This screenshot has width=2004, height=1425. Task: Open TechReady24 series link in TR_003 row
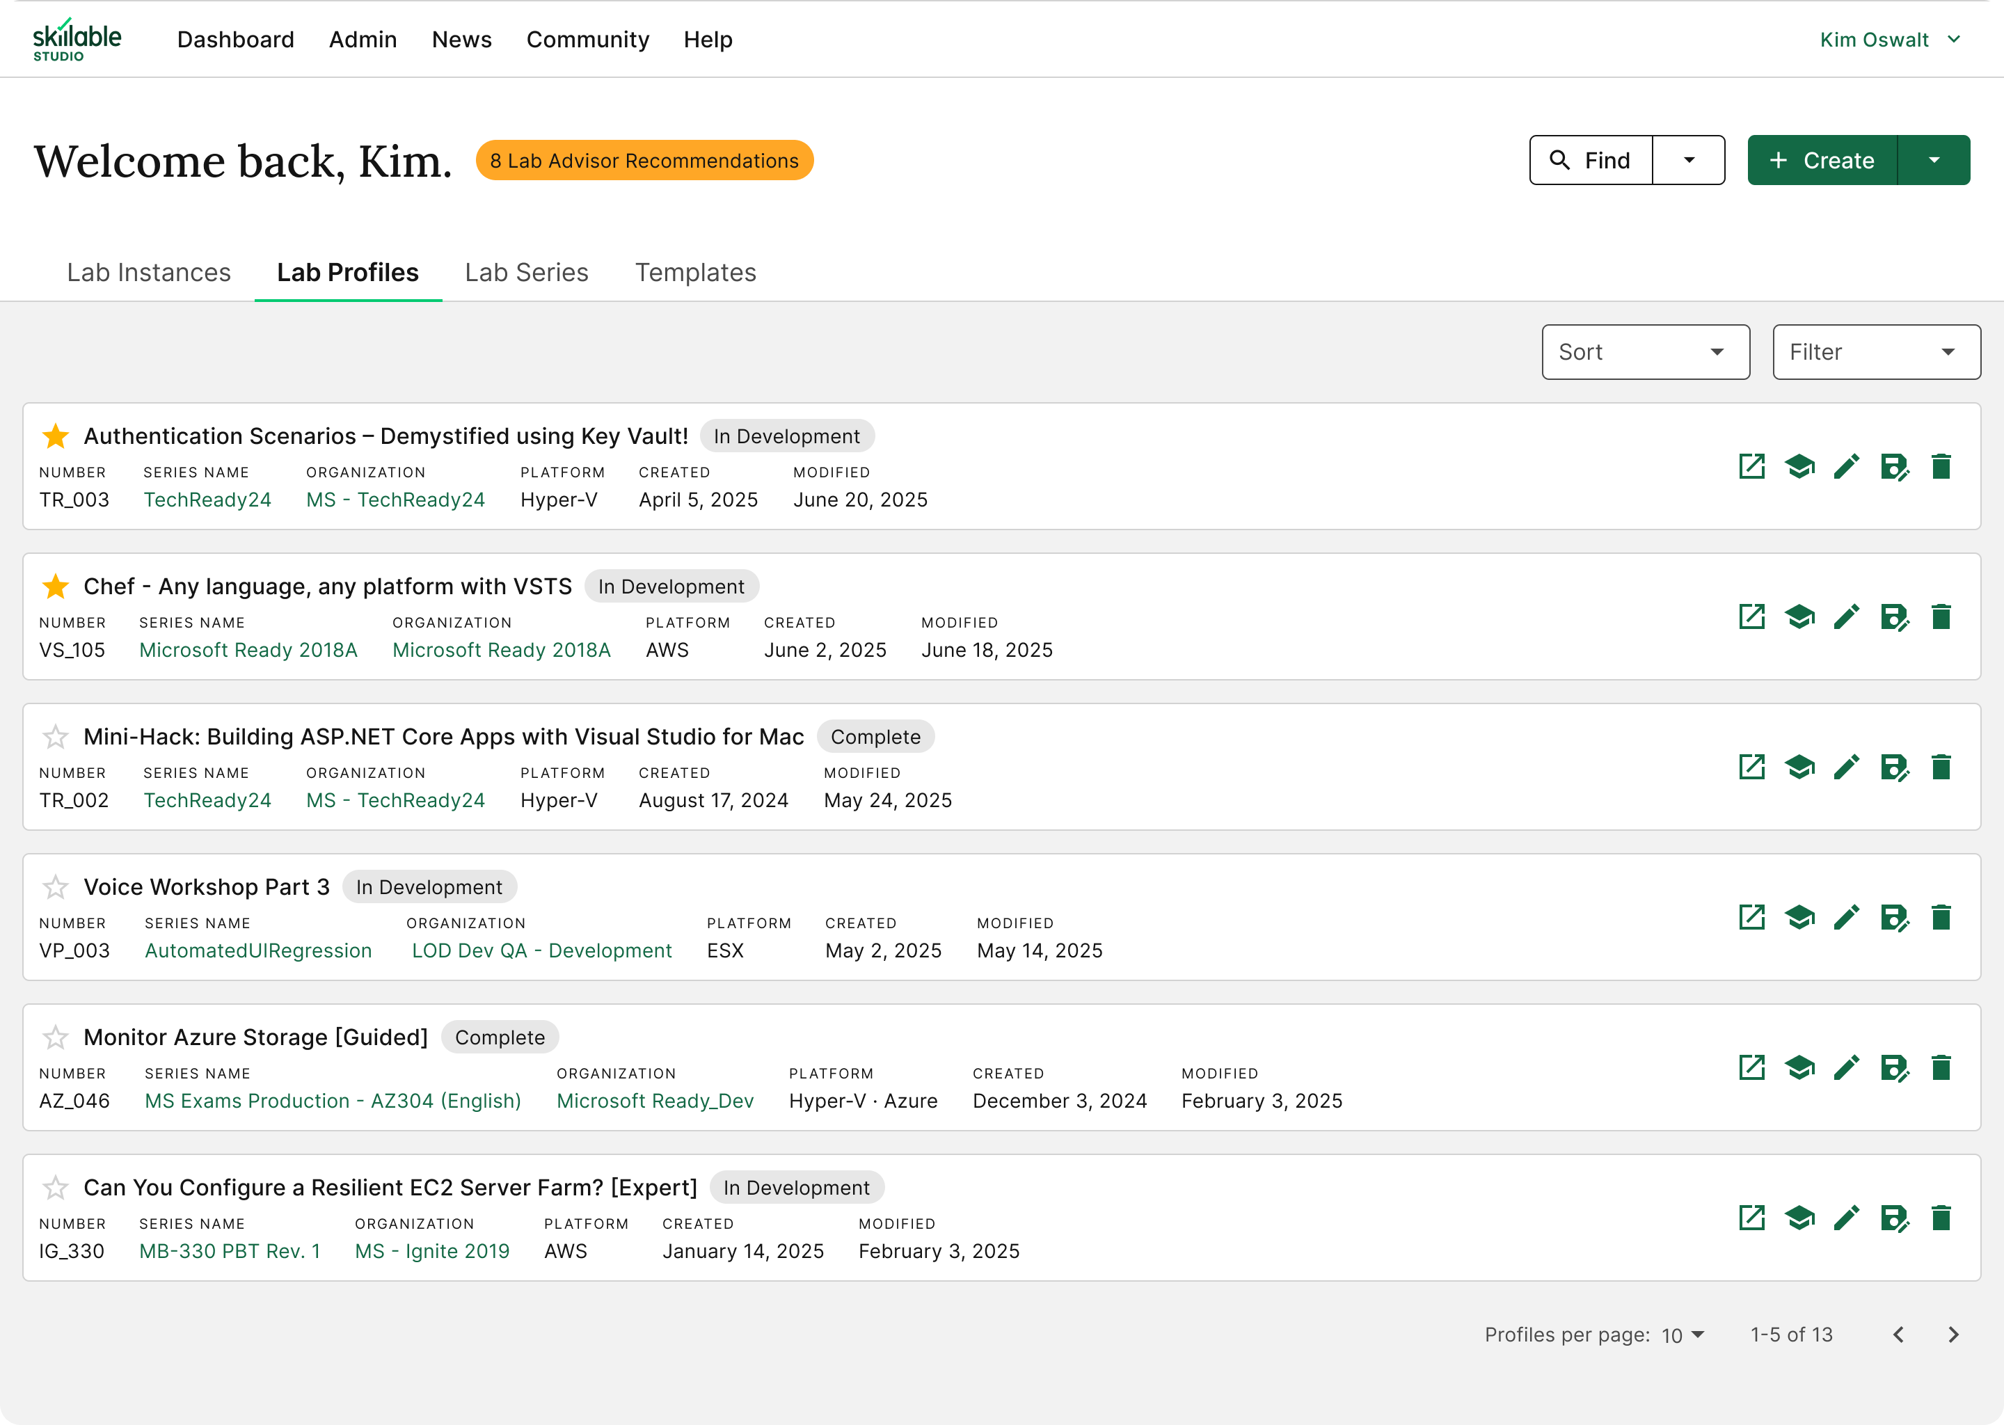click(207, 500)
